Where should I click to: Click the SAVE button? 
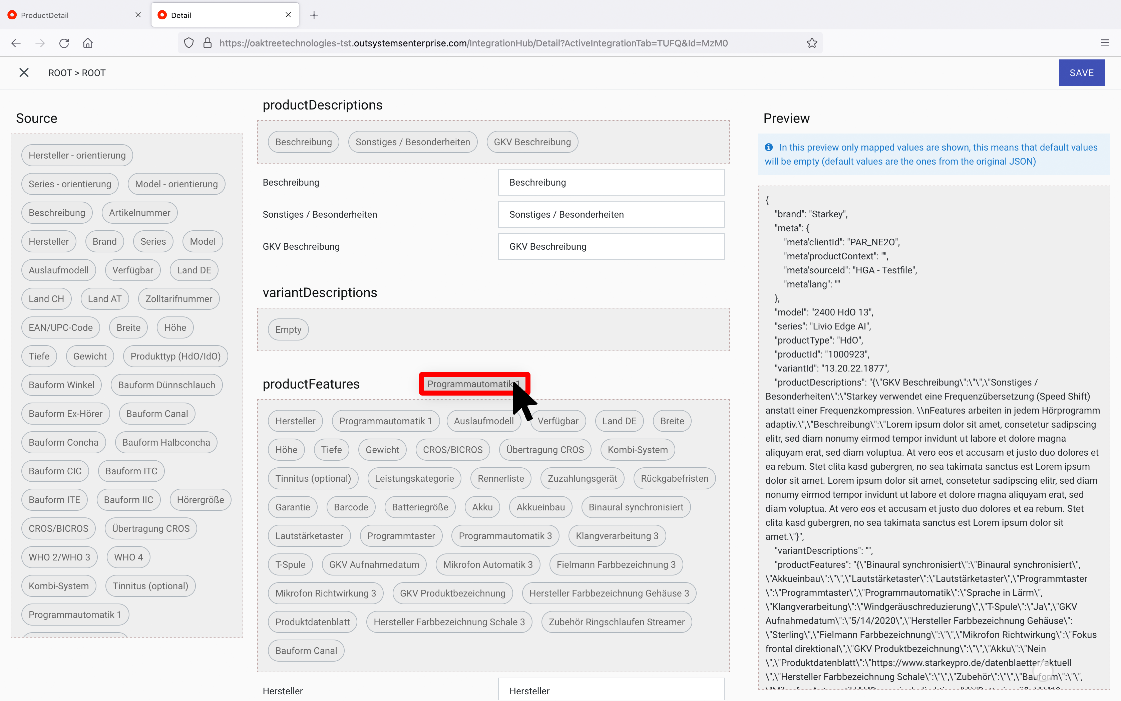1082,72
